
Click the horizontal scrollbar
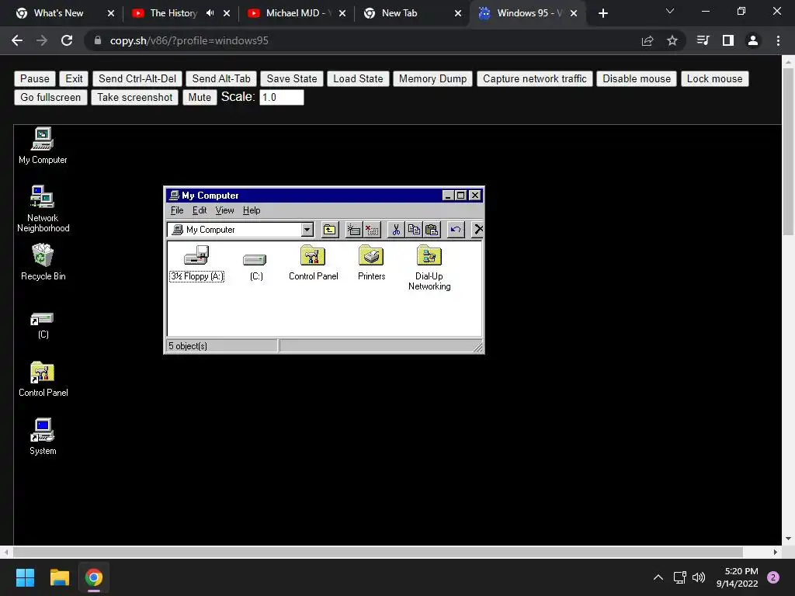(378, 552)
